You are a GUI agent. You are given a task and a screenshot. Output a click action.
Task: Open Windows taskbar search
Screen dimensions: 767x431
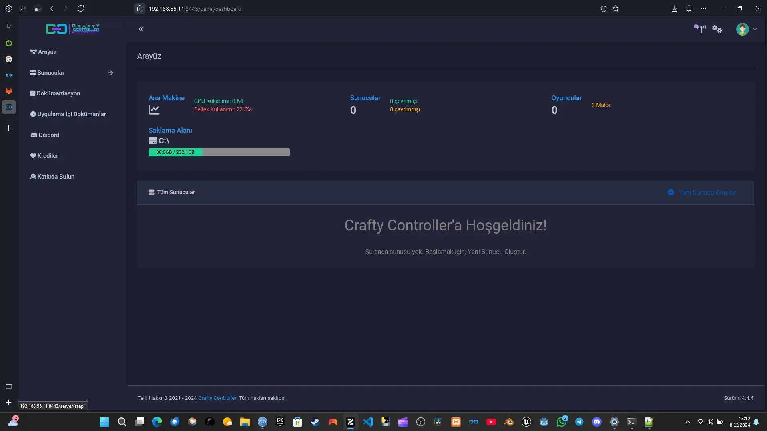(x=122, y=422)
